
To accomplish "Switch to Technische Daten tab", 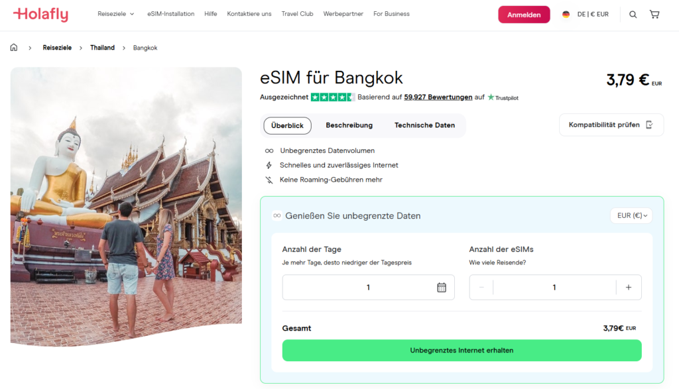I will 424,125.
